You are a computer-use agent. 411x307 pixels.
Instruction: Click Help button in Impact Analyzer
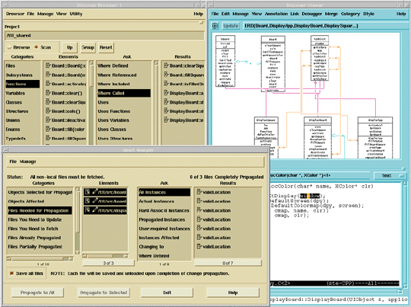pos(233,293)
